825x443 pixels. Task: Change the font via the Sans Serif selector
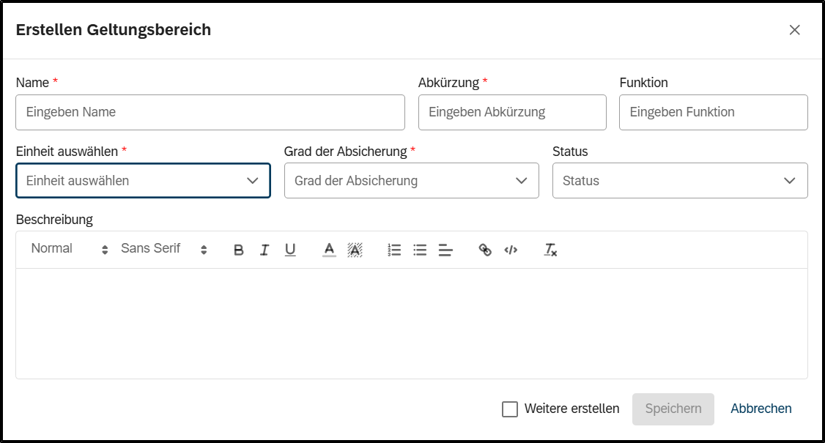coord(158,249)
